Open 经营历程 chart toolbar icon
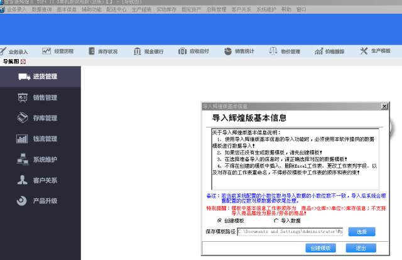 coord(58,51)
